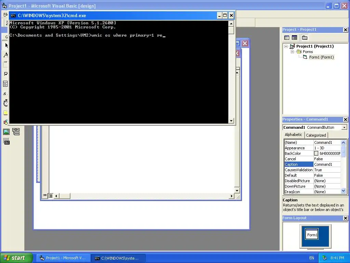Minimize the cmd.exe window
350x263 pixels.
(x=219, y=15)
